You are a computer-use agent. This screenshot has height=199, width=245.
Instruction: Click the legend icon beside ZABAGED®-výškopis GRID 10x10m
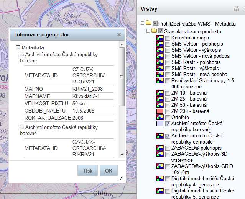point(159,166)
